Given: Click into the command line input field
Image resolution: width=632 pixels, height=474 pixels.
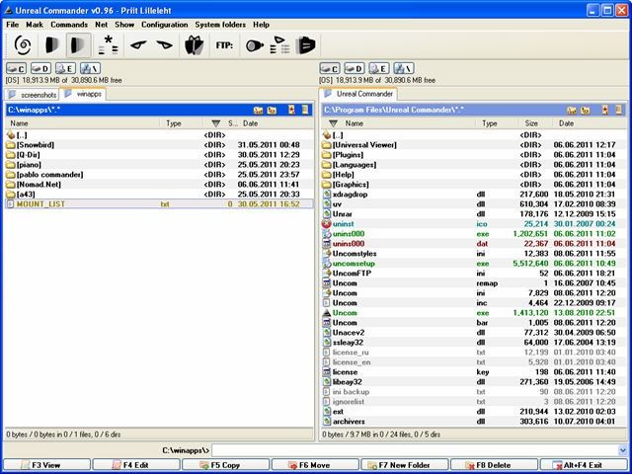Looking at the screenshot, I should click(x=415, y=450).
